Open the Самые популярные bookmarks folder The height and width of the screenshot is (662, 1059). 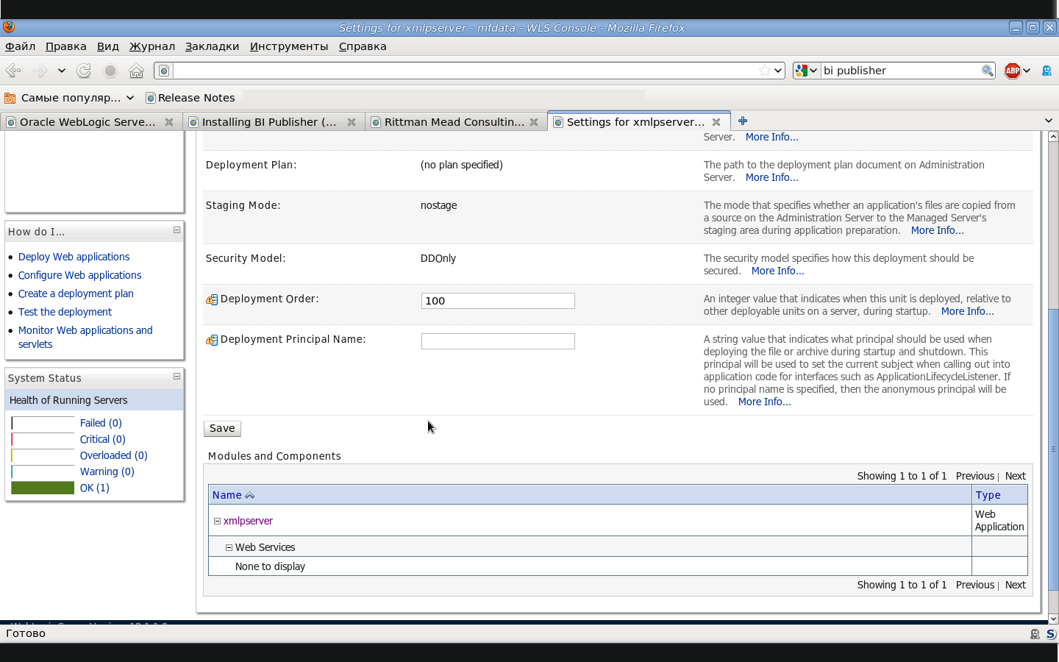pos(69,98)
